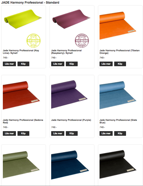Select the Sedona Red mat image
Viewport: 143px width, 186px height.
point(21,95)
